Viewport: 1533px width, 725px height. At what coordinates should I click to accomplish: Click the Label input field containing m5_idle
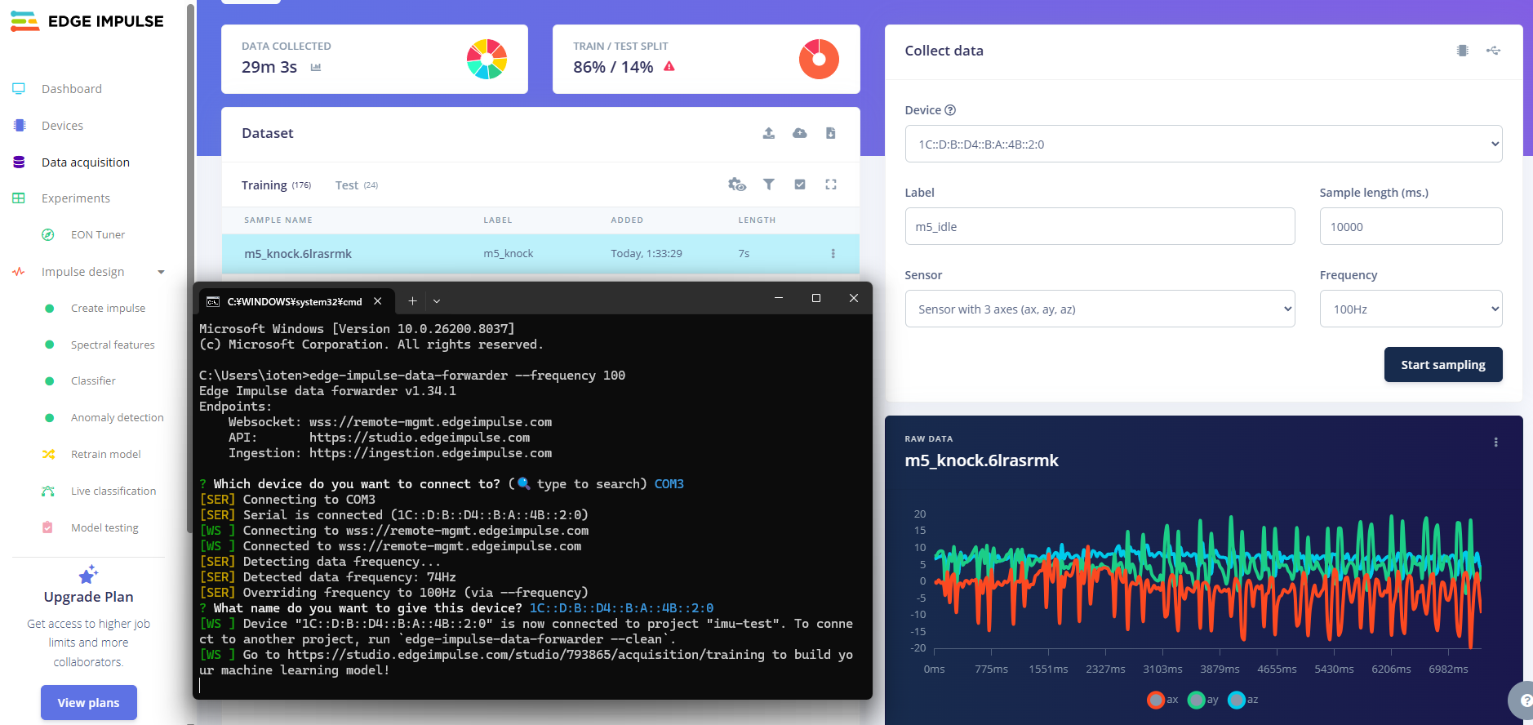click(x=1099, y=227)
